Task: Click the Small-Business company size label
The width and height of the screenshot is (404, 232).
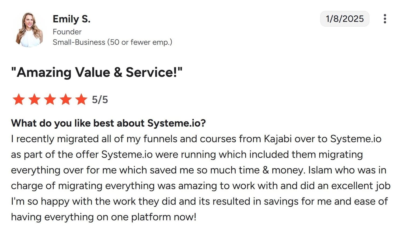Action: 113,42
